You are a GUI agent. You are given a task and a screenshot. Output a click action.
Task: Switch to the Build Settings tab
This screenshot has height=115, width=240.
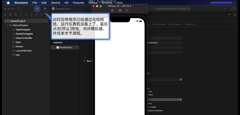159,24
